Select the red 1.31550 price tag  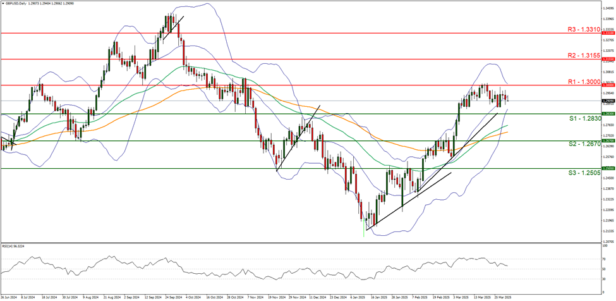tap(607, 59)
